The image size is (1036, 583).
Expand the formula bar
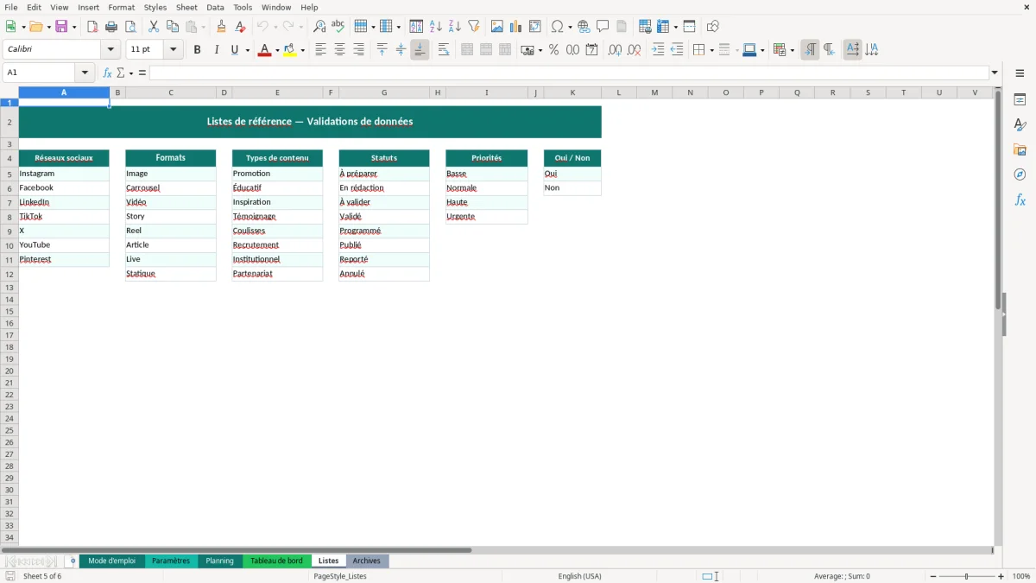tap(995, 73)
